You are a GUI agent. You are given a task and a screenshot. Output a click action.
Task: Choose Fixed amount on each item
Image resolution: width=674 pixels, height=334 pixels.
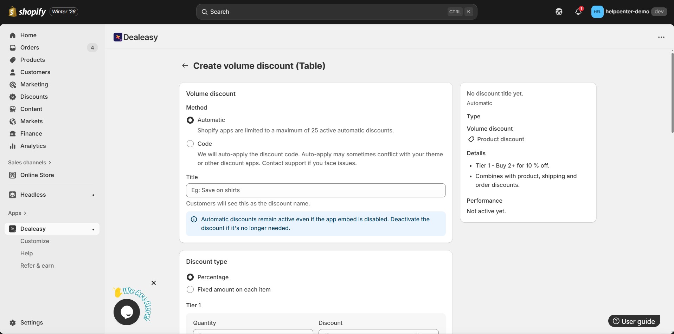(190, 289)
